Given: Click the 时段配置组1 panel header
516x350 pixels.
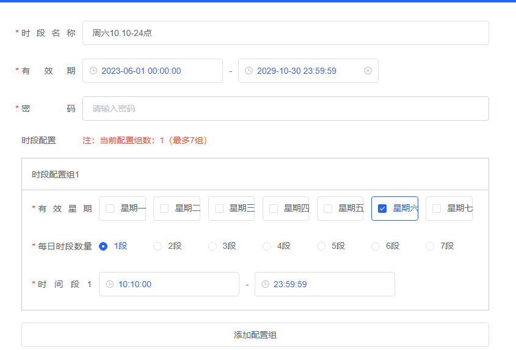Looking at the screenshot, I should tap(255, 174).
